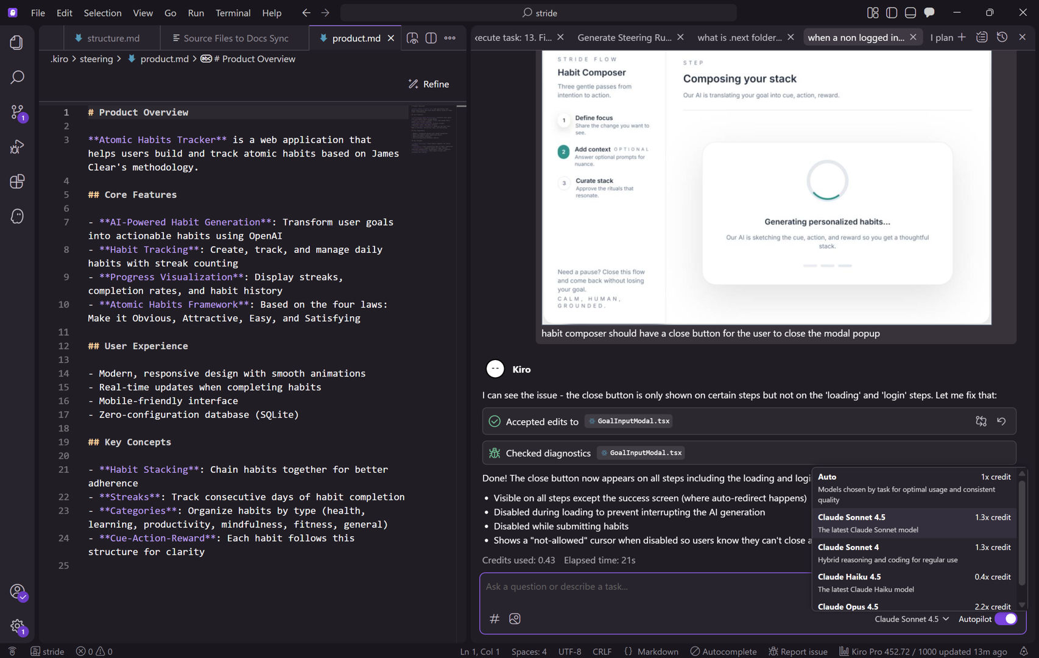Toggle bottom panel visibility
The image size is (1039, 658).
pyautogui.click(x=910, y=13)
